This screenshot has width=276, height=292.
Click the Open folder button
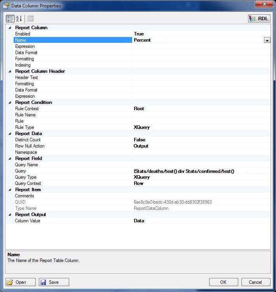[21, 282]
